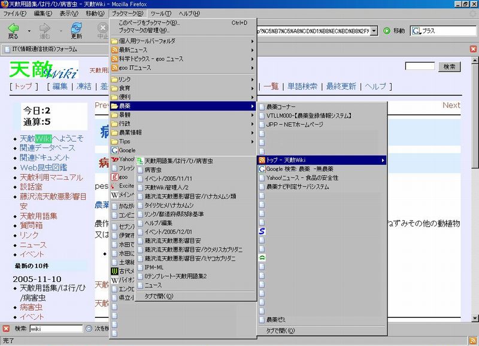479x346 pixels.
Task: Open the 天敵利用マニュアル sidebar link
Action: (x=51, y=177)
